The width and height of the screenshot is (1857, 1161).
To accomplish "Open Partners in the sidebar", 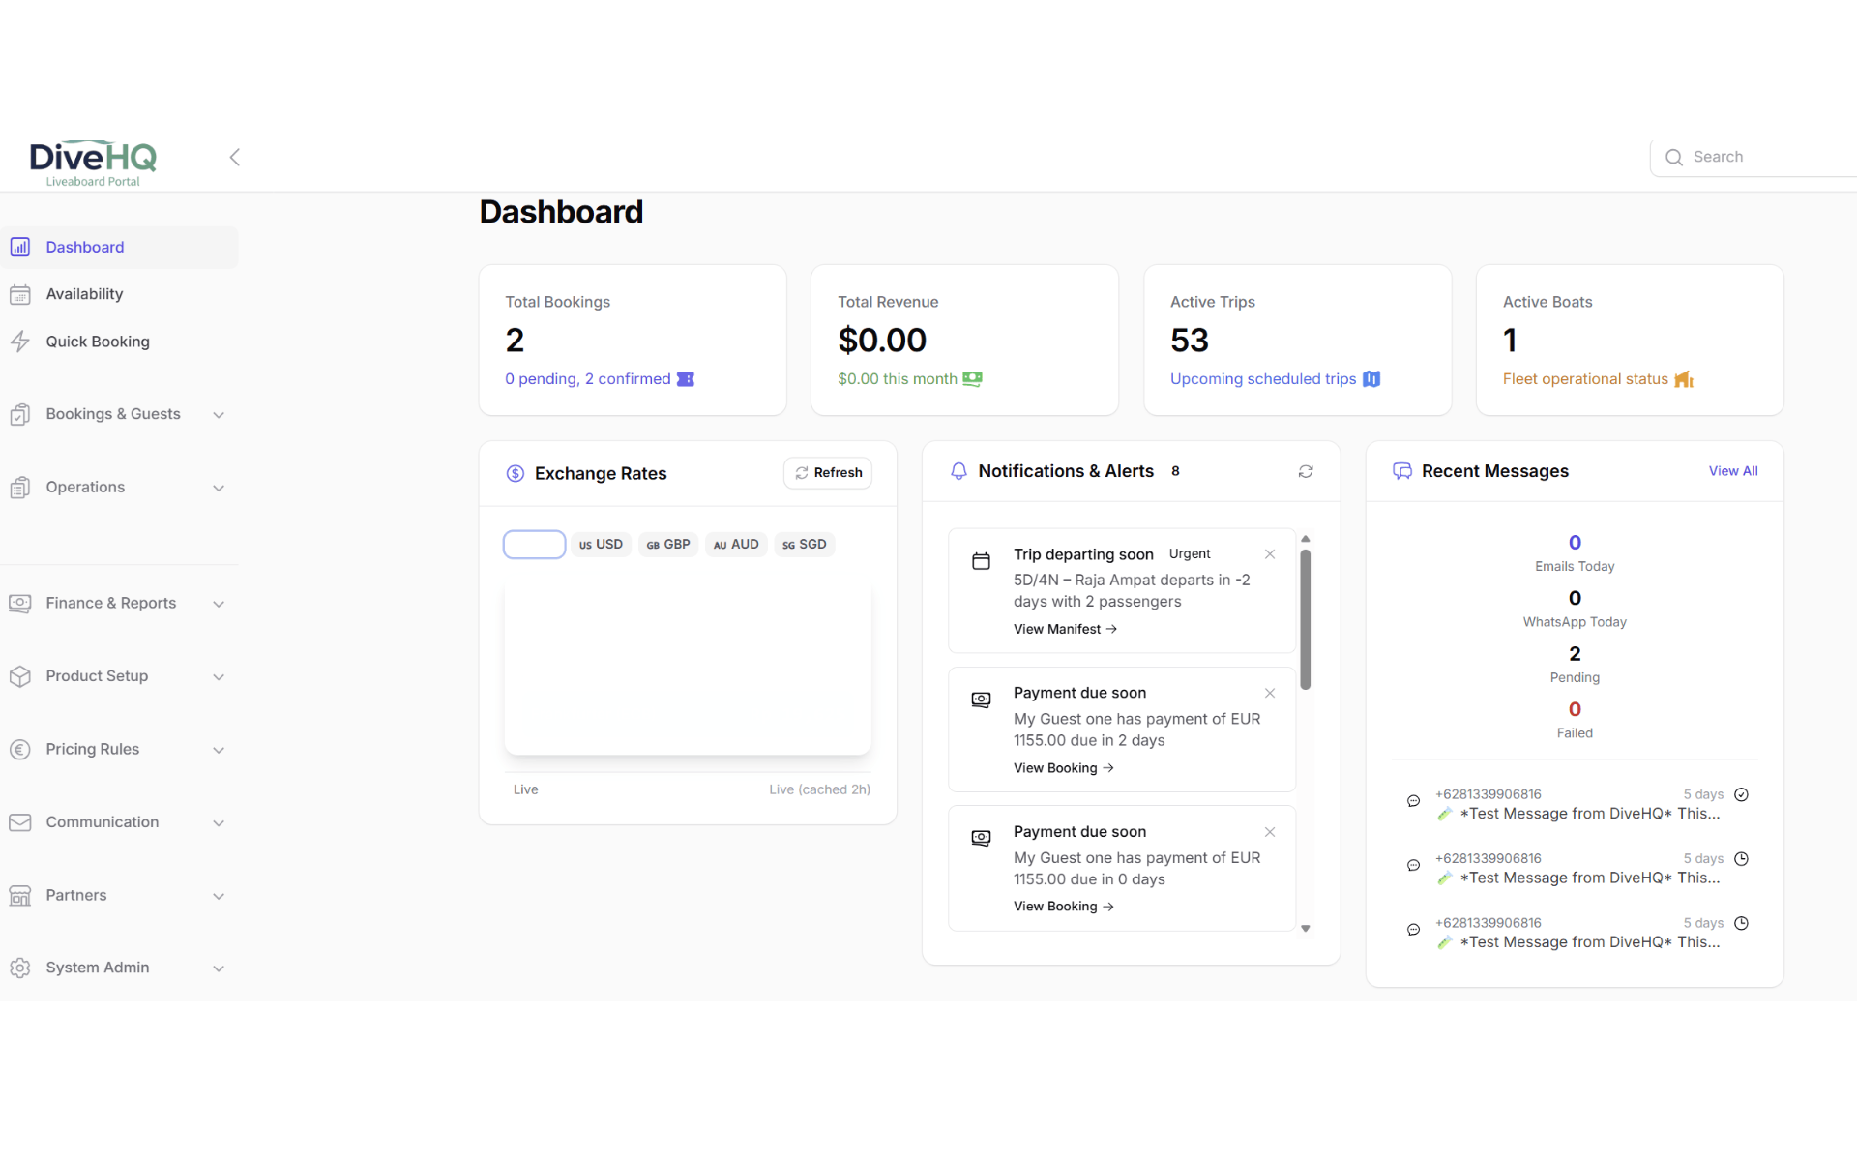I will pos(76,895).
